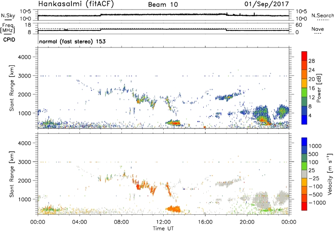Click the '-1000' value on Velocity colorbar
The image size is (334, 231).
pyautogui.click(x=317, y=203)
